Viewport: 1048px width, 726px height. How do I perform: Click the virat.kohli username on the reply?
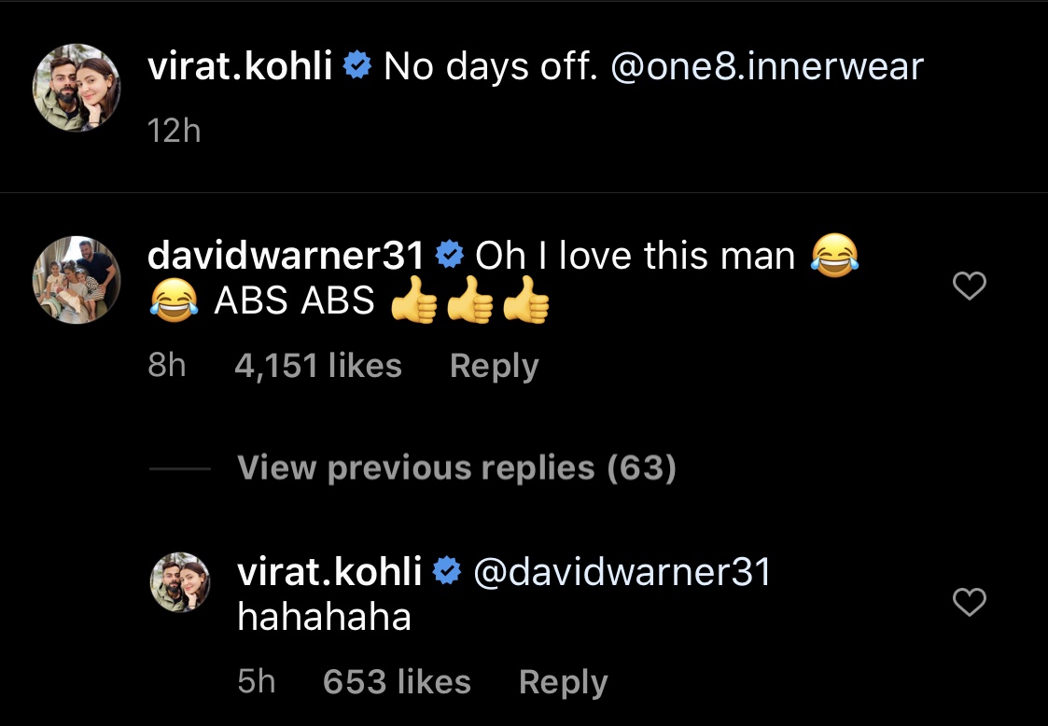click(x=329, y=571)
